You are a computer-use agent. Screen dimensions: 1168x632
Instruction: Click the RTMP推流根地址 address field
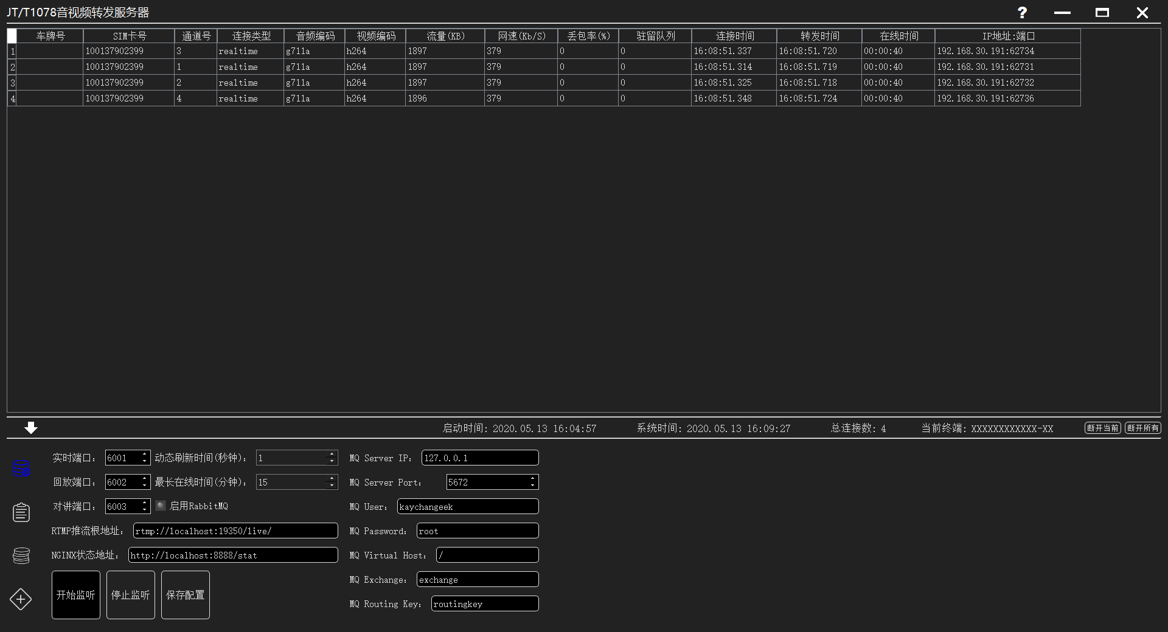(234, 531)
